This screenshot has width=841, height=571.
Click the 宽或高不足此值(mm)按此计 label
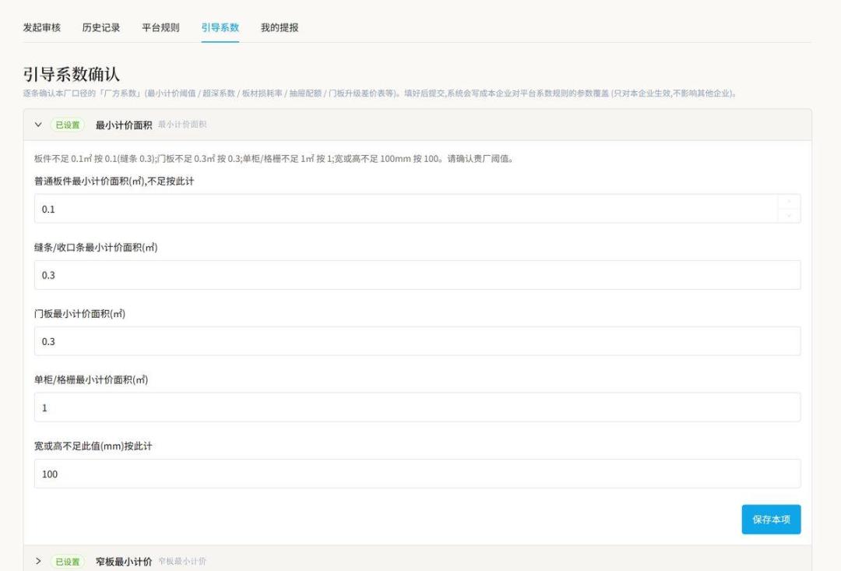coord(93,446)
